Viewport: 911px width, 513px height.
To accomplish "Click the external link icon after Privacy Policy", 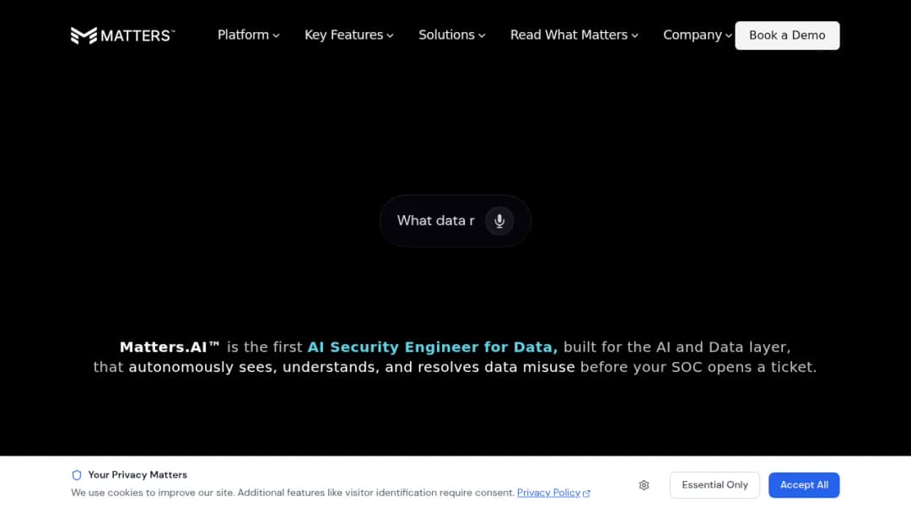I will pyautogui.click(x=586, y=494).
